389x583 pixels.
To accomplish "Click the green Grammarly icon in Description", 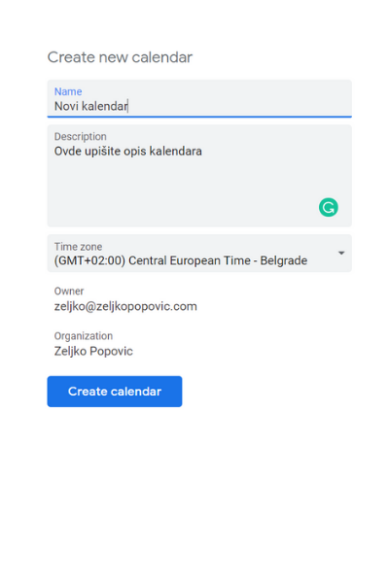I will tap(329, 207).
